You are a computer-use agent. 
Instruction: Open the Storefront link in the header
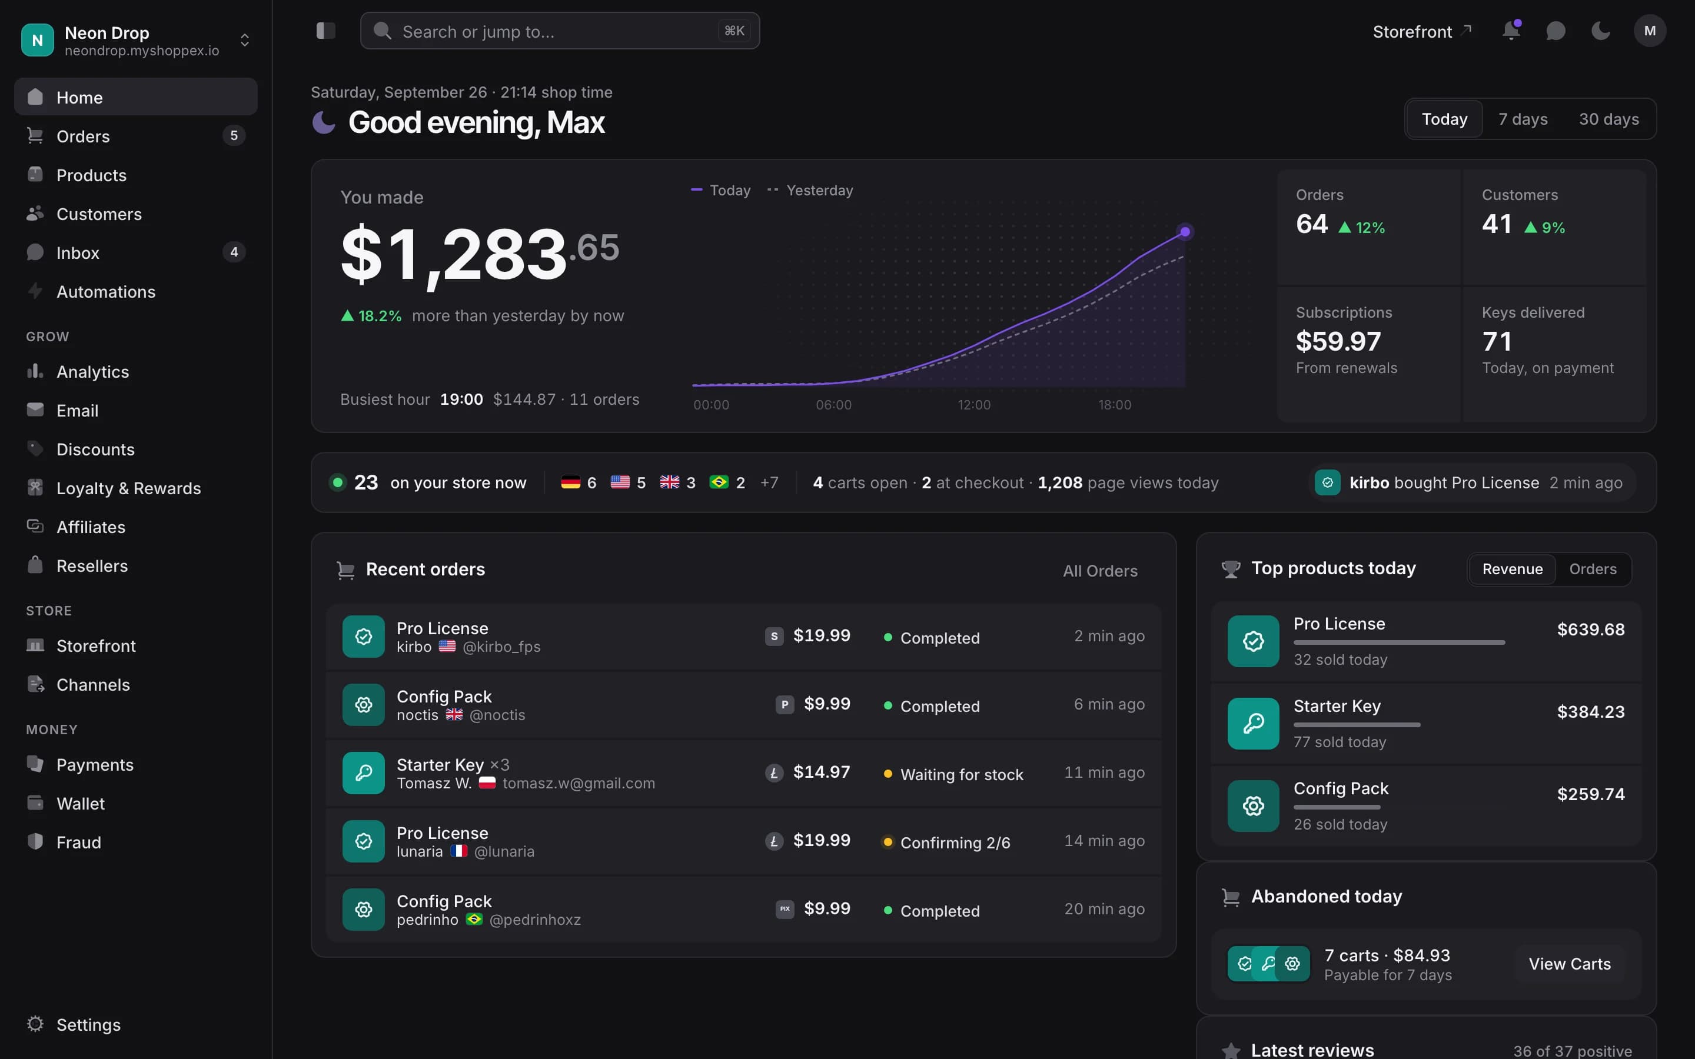tap(1422, 32)
